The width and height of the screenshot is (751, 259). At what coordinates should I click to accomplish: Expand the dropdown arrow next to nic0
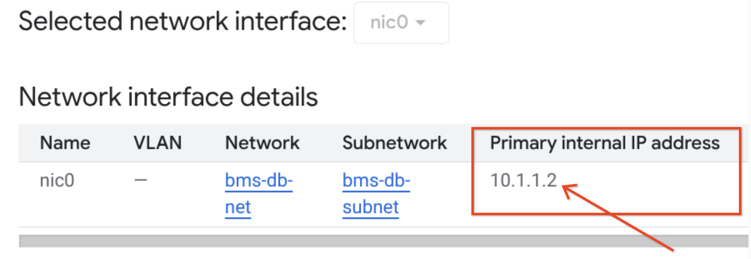click(421, 24)
